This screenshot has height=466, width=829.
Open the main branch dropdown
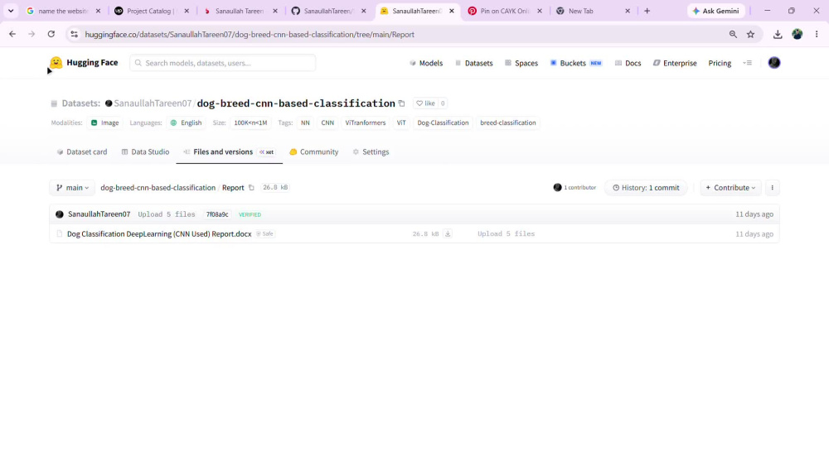point(72,187)
